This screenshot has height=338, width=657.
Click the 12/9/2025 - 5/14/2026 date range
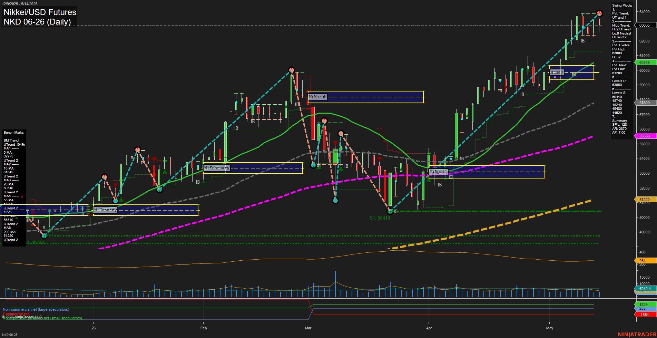point(19,4)
